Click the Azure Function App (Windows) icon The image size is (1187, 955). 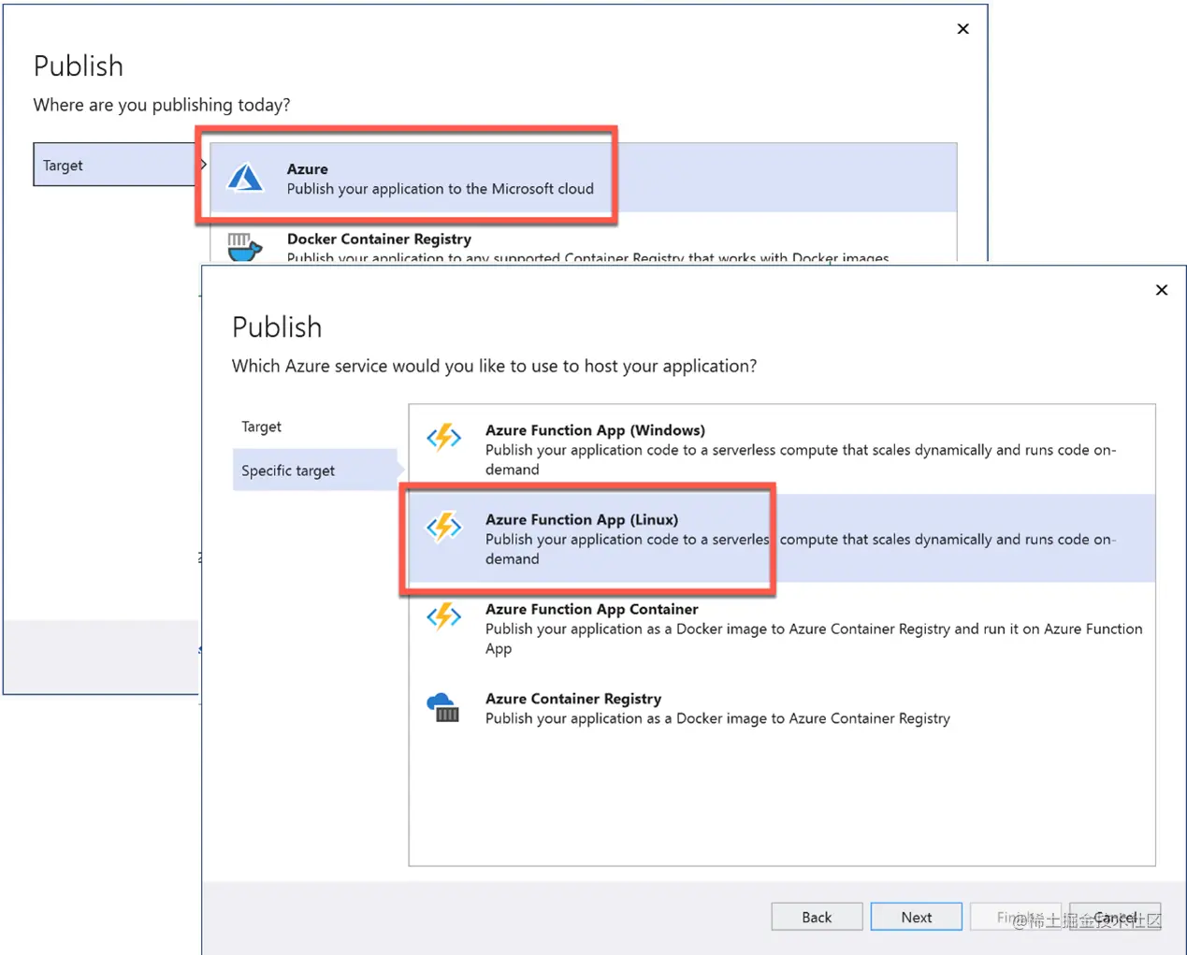444,437
